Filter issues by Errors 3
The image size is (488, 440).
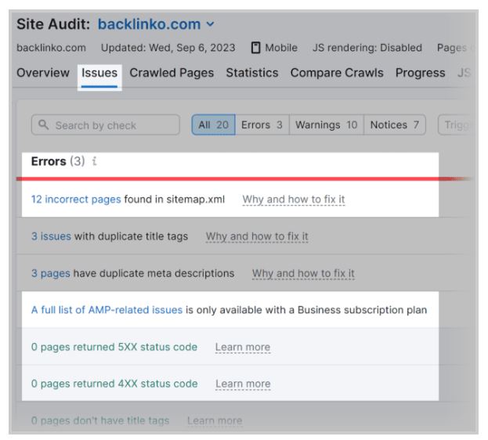(x=262, y=124)
